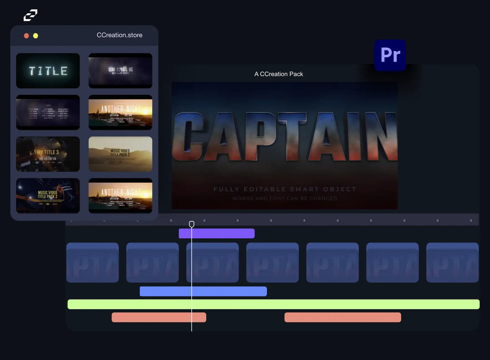Select the glowing TITLE template thumbnail
This screenshot has height=360, width=490.
click(x=48, y=71)
